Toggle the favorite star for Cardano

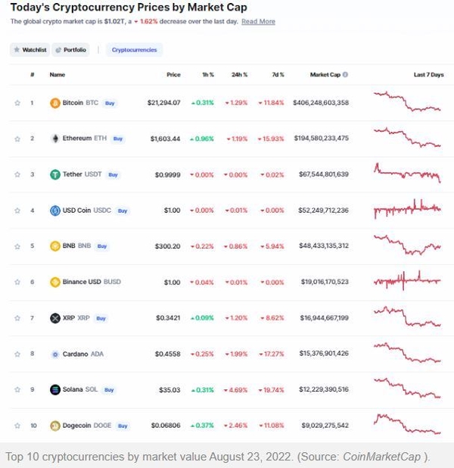(x=17, y=354)
